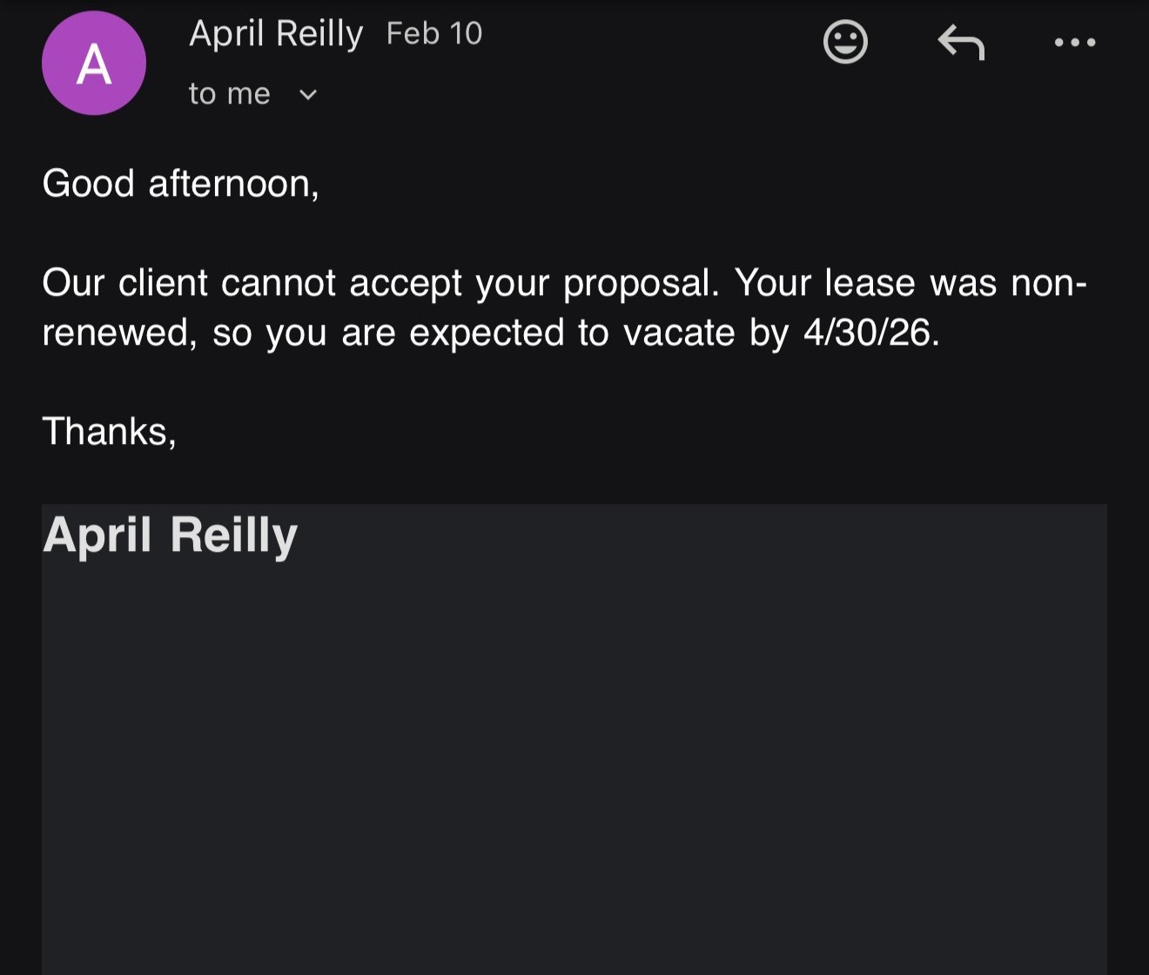Tap the purple "A" sender avatar
The image size is (1149, 975).
94,64
